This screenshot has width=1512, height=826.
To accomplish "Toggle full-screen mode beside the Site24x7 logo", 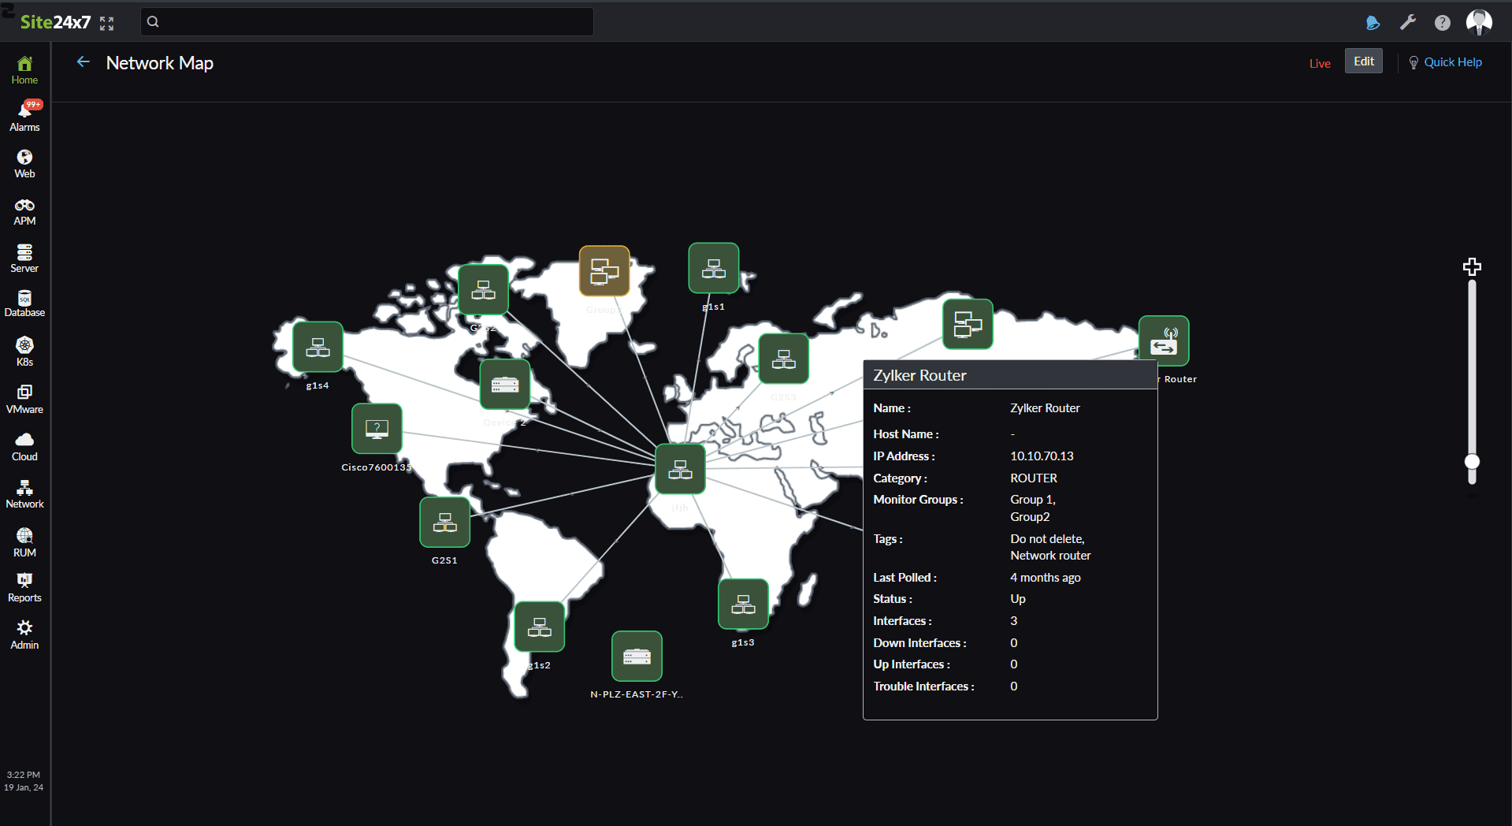I will click(x=107, y=24).
